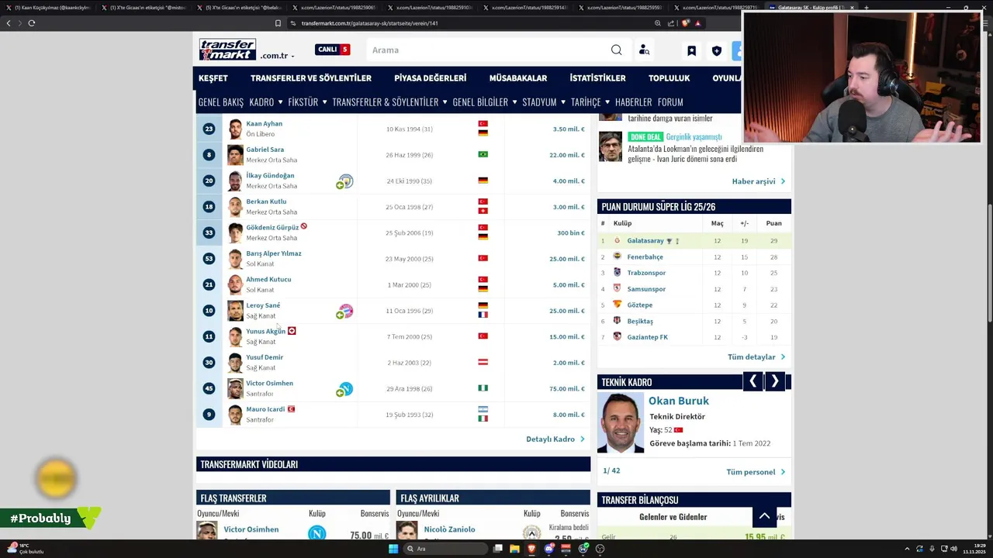Click Mauro Icardi's captain flag icon
Screen dimensions: 993x558
292,408
